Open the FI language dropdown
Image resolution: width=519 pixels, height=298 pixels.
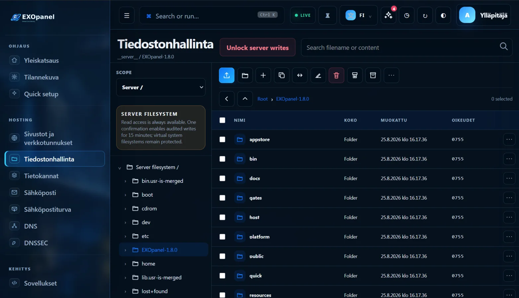(358, 15)
